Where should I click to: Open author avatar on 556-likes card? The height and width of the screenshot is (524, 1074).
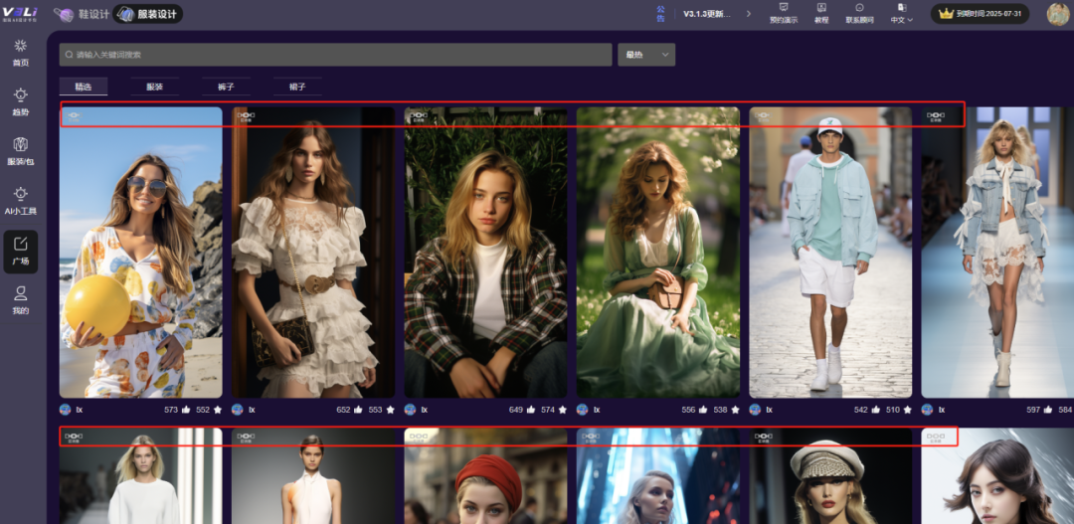pos(583,410)
